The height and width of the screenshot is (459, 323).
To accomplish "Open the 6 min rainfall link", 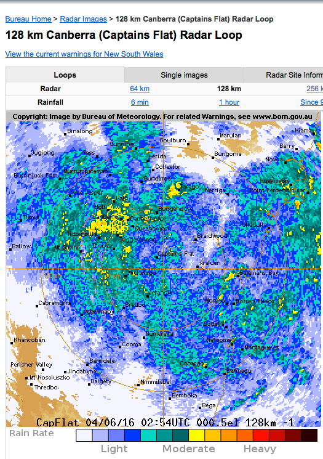I will click(140, 102).
